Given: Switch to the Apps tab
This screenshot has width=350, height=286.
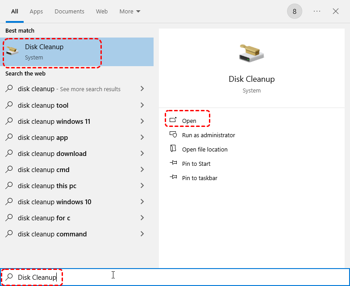Looking at the screenshot, I should tap(36, 11).
